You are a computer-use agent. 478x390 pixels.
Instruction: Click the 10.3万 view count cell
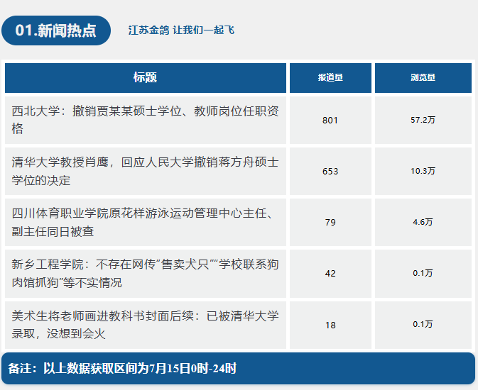point(423,171)
